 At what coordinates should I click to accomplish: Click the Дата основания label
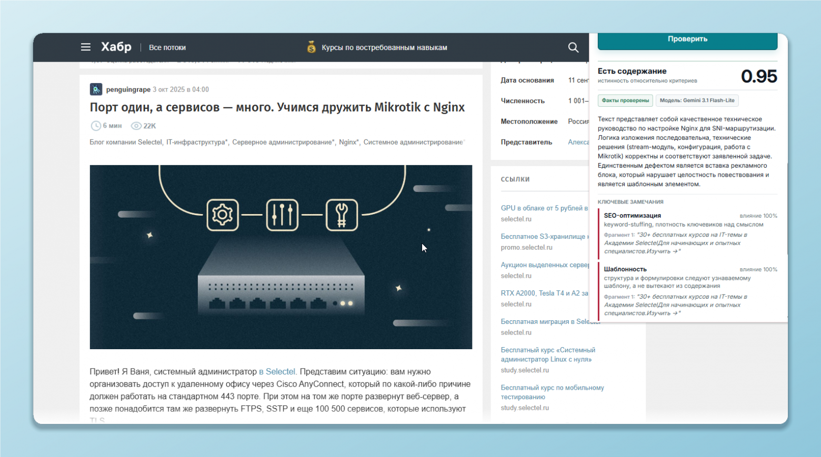pyautogui.click(x=527, y=80)
